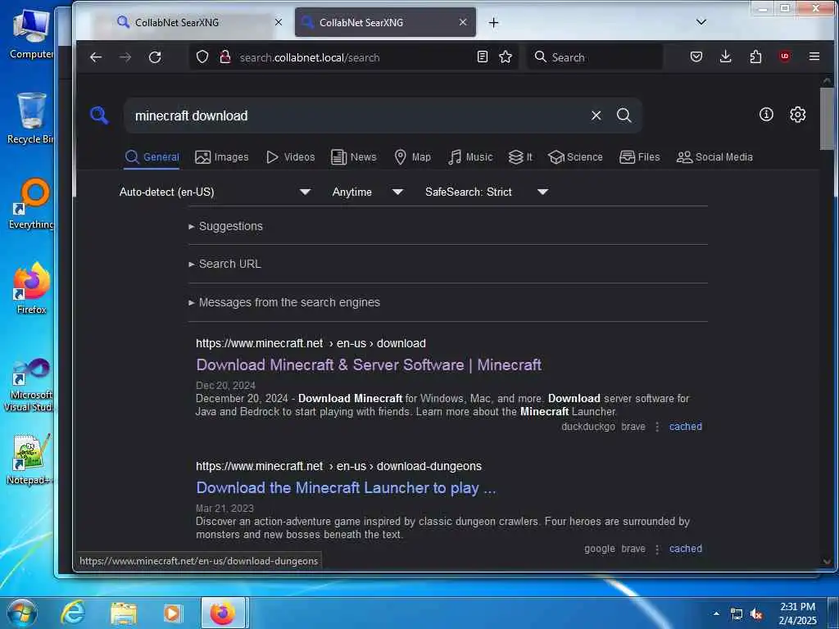Submit search with the magnifier button
This screenshot has width=839, height=629.
pyautogui.click(x=624, y=115)
